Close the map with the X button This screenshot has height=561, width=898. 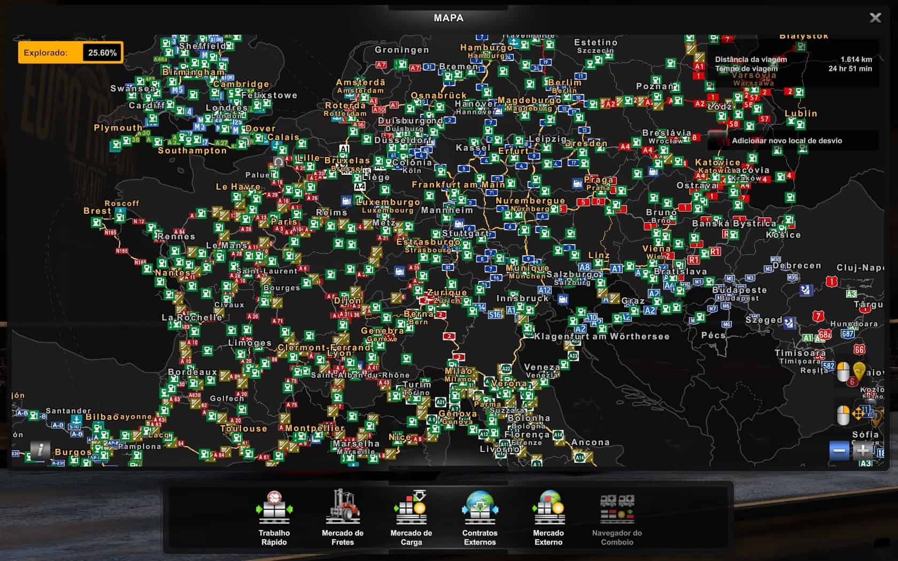pyautogui.click(x=875, y=18)
